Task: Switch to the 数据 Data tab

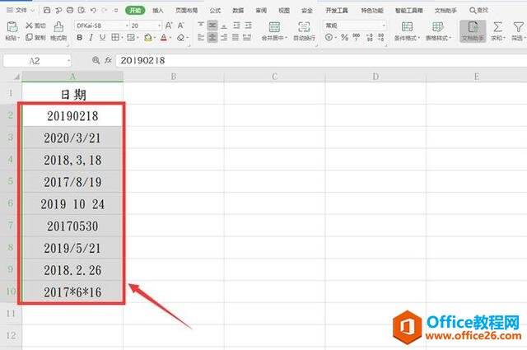Action: 238,11
